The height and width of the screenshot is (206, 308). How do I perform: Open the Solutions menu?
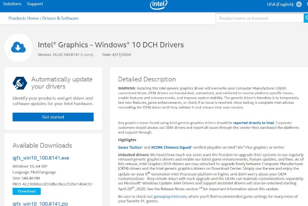(x=12, y=4)
